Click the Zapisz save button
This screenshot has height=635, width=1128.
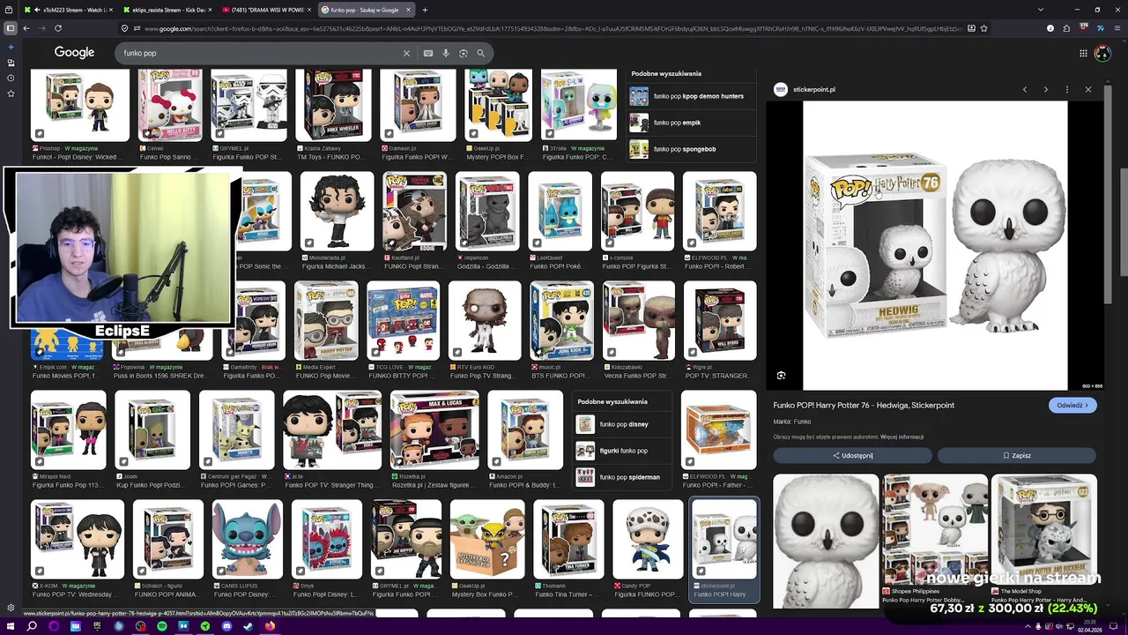coord(1017,456)
